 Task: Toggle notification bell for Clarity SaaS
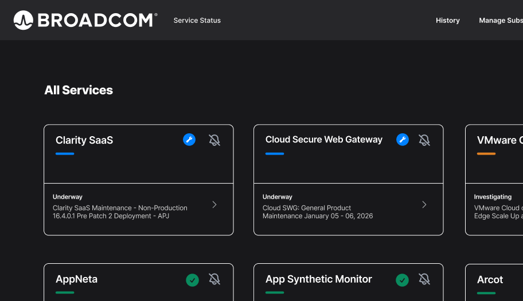(214, 140)
